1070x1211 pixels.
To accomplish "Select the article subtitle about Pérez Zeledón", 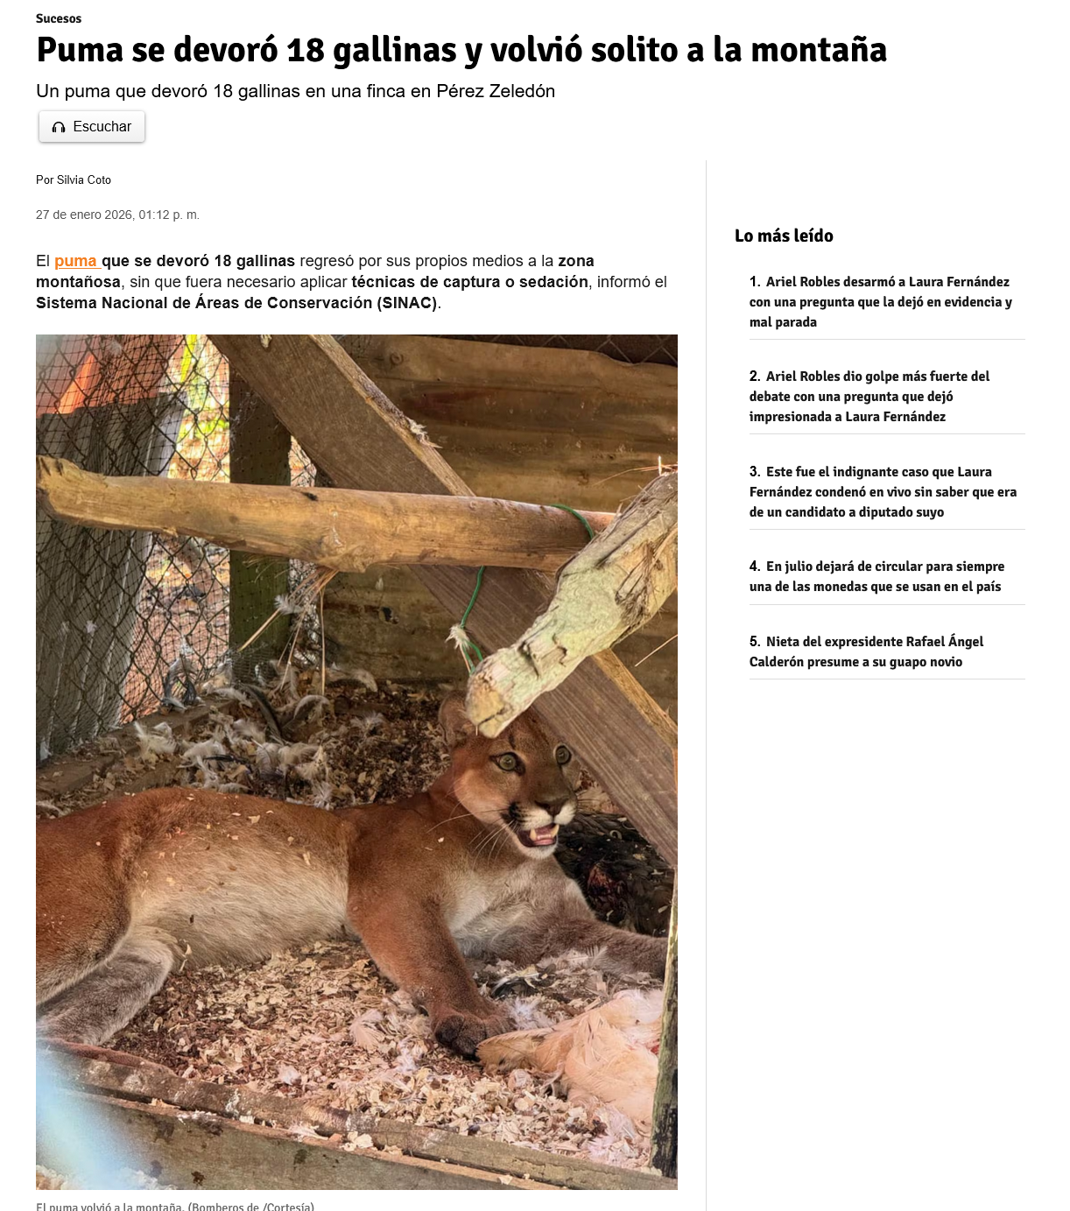I will pyautogui.click(x=296, y=91).
